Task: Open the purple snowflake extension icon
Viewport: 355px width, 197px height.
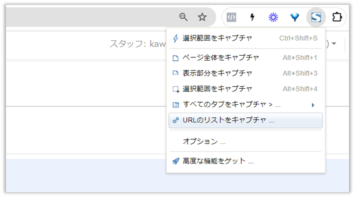Action: pyautogui.click(x=274, y=17)
